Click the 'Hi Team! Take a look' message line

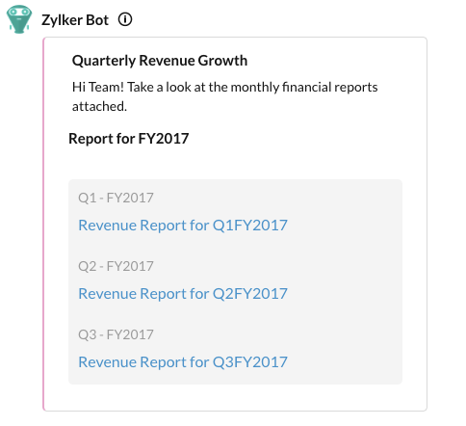coord(224,87)
